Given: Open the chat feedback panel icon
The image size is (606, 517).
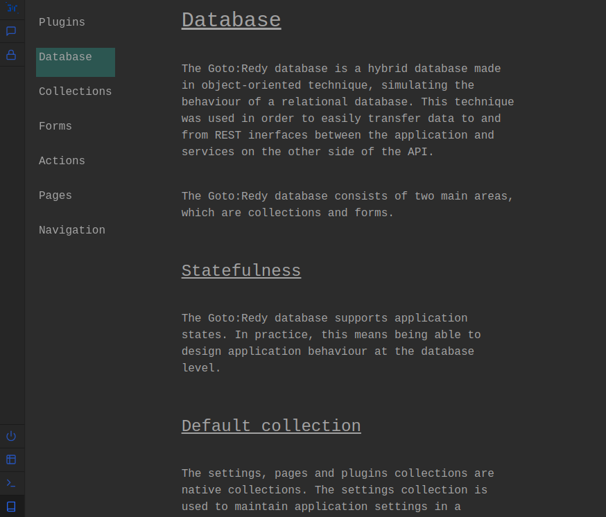Looking at the screenshot, I should 11,30.
